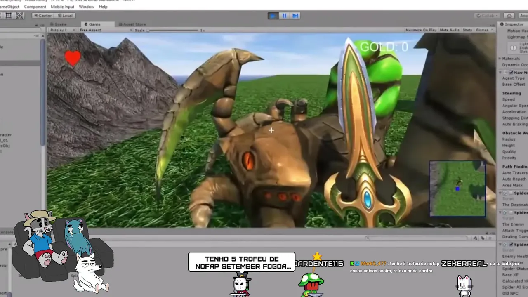Click the search-by-type icon

(476, 238)
